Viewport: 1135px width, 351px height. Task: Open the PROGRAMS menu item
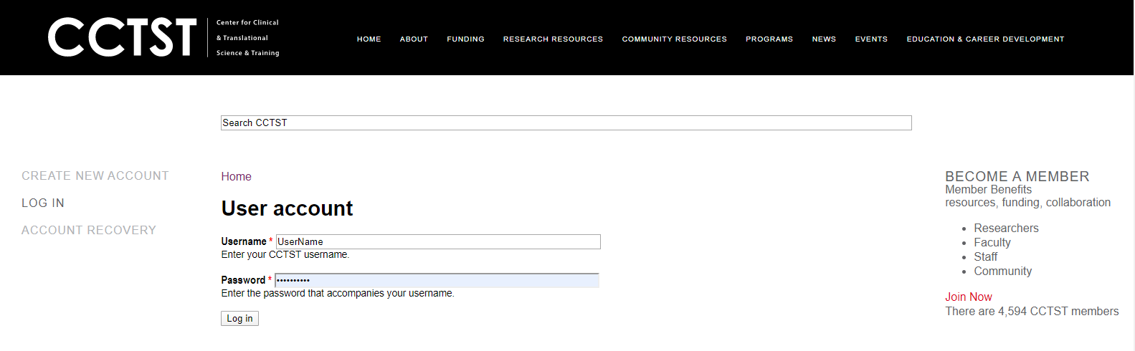[769, 39]
